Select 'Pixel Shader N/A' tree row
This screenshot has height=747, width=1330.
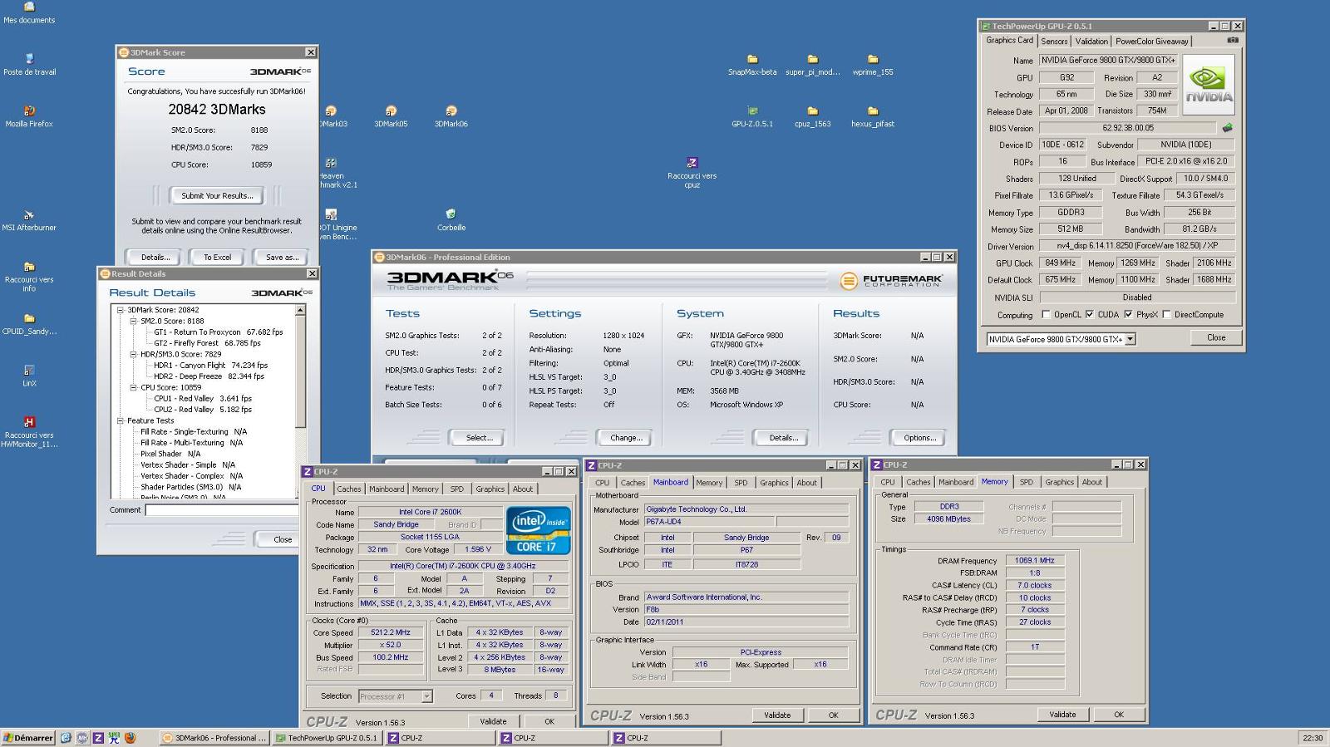pyautogui.click(x=170, y=454)
